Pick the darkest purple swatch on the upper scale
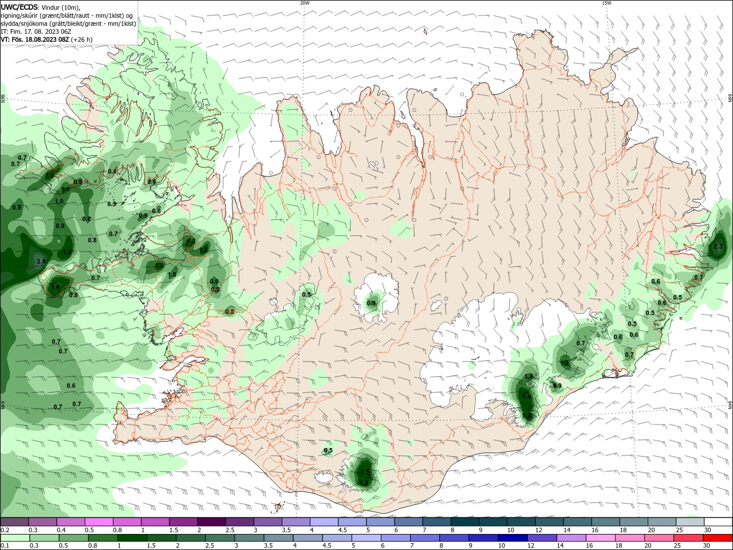 click(211, 522)
